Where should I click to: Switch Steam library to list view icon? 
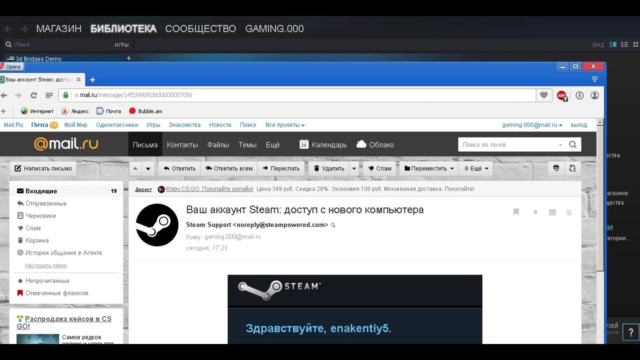624,44
